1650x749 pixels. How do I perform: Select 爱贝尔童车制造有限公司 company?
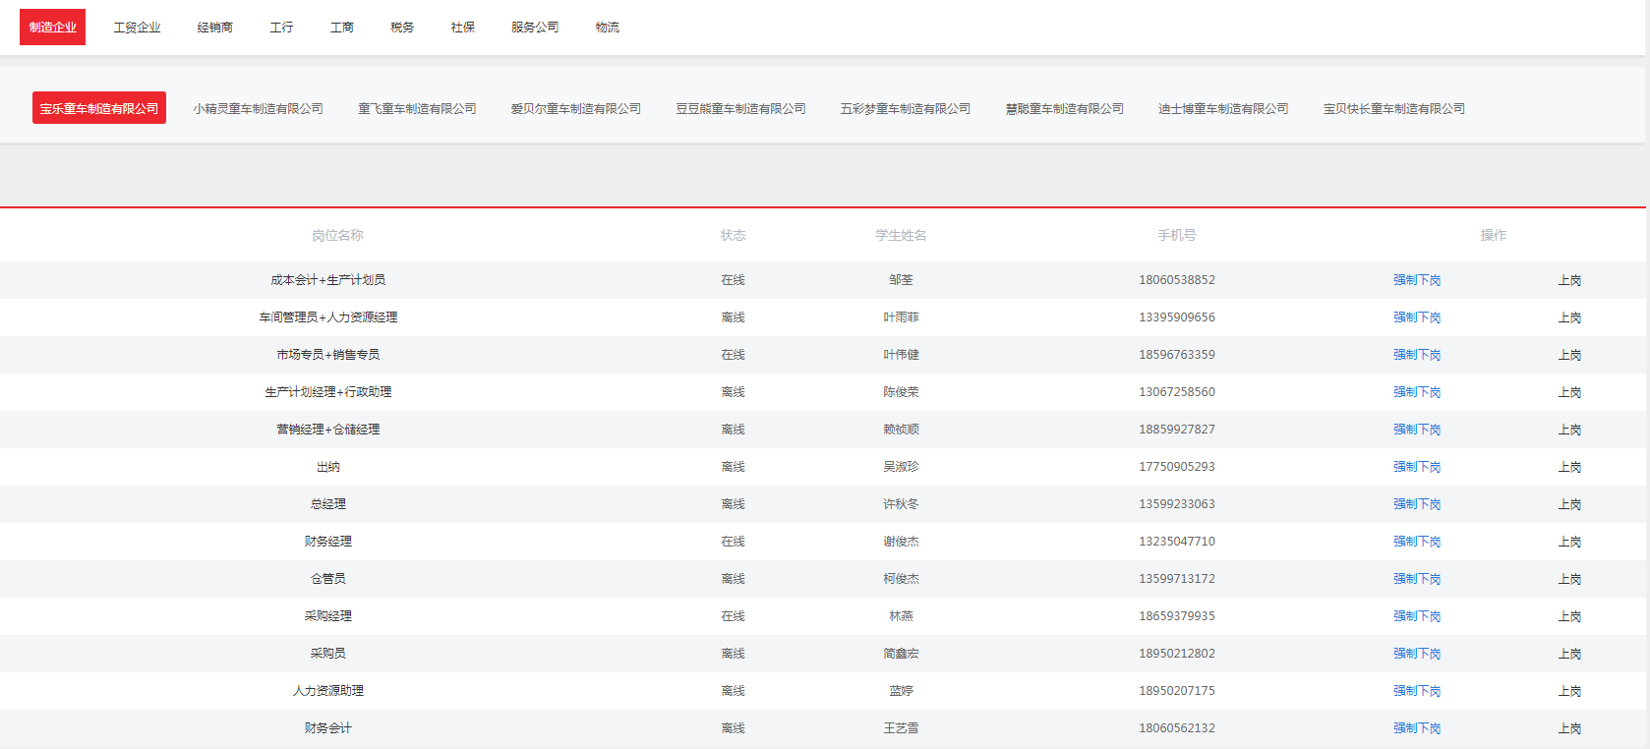point(575,108)
